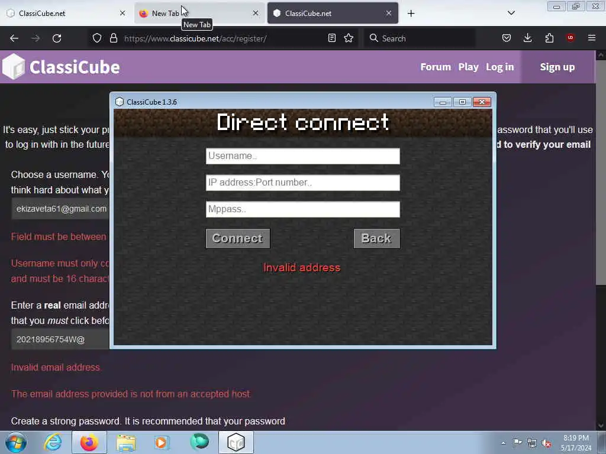
Task: Close the ClassiCube 1.3.6 window
Action: coord(482,102)
